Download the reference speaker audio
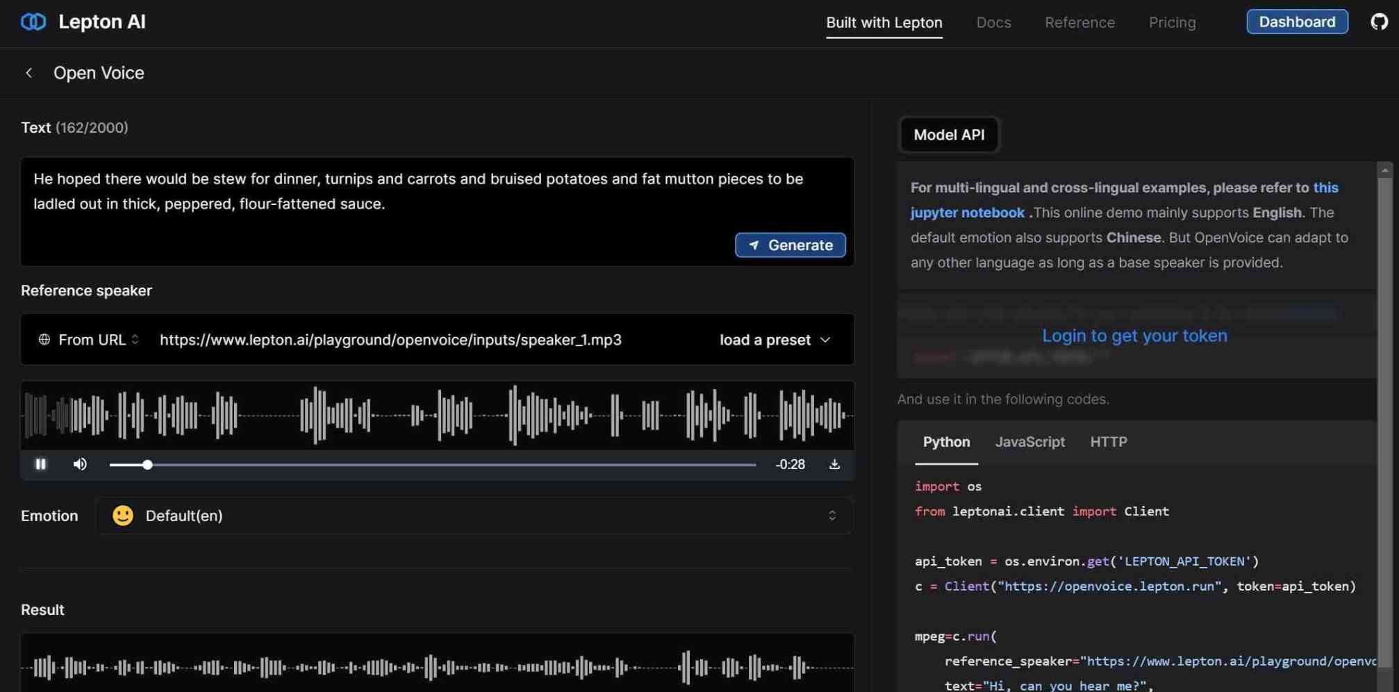The height and width of the screenshot is (692, 1399). pos(834,464)
